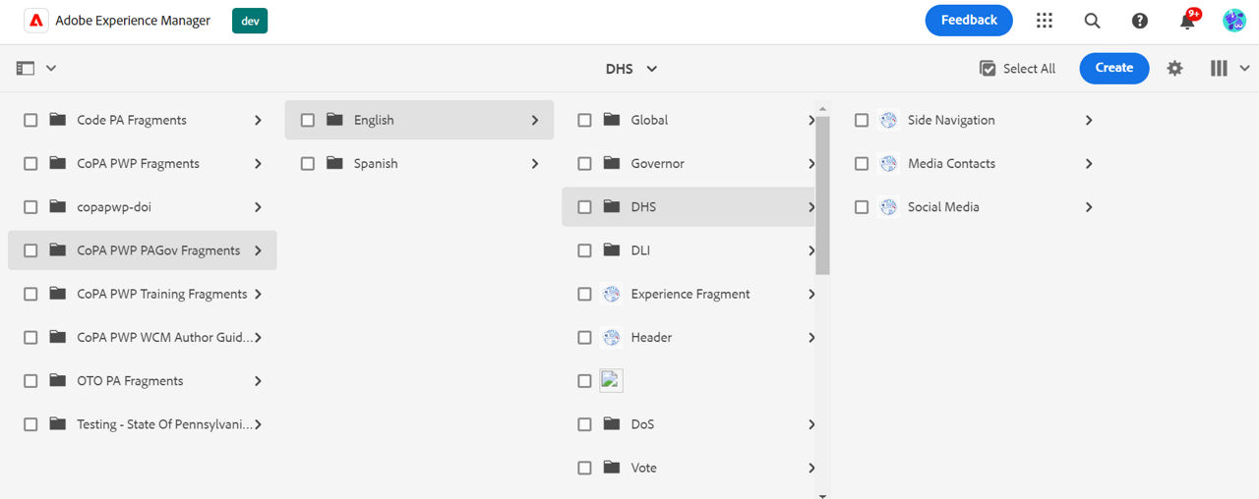Expand the OTO PA Fragments chevron

(x=258, y=381)
